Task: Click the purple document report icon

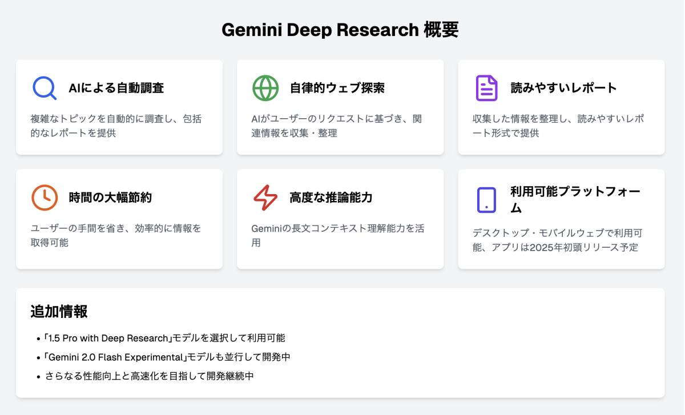Action: (x=486, y=88)
